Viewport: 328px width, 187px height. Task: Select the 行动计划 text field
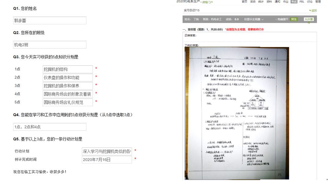(107, 151)
